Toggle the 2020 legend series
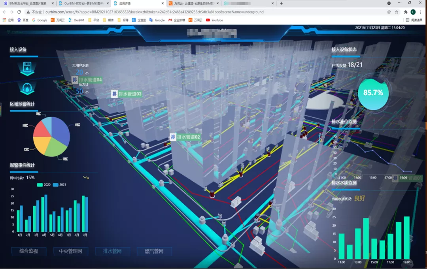This screenshot has width=427, height=269. (x=43, y=185)
